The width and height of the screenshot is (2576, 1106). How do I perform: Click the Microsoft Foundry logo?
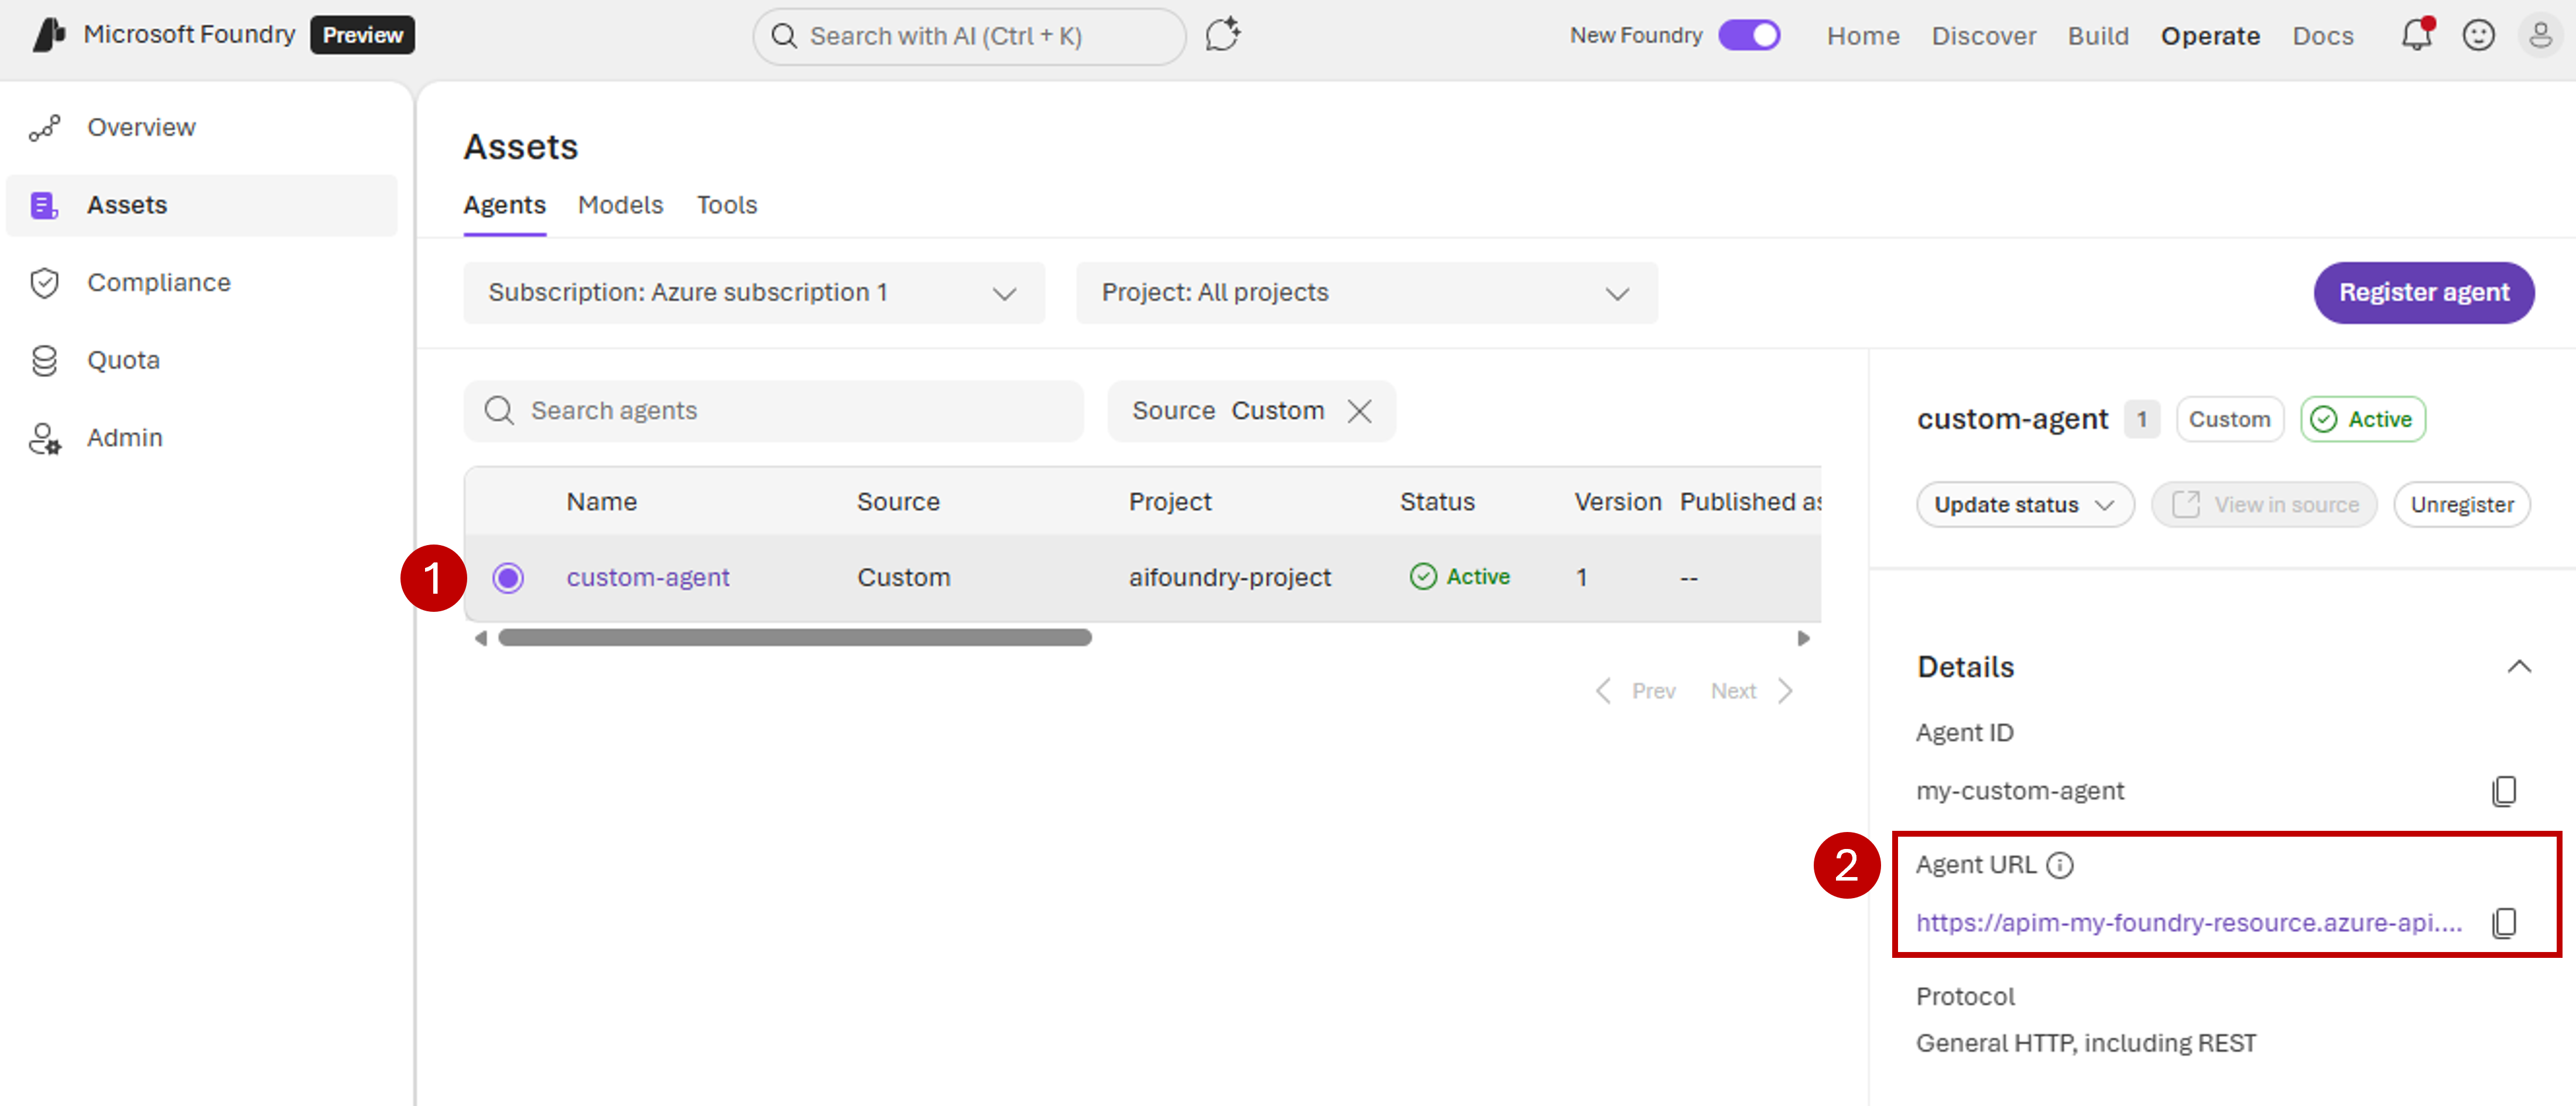47,34
